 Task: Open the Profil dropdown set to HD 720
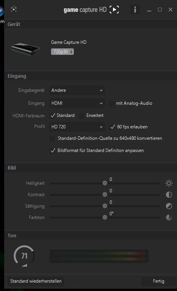pyautogui.click(x=77, y=127)
